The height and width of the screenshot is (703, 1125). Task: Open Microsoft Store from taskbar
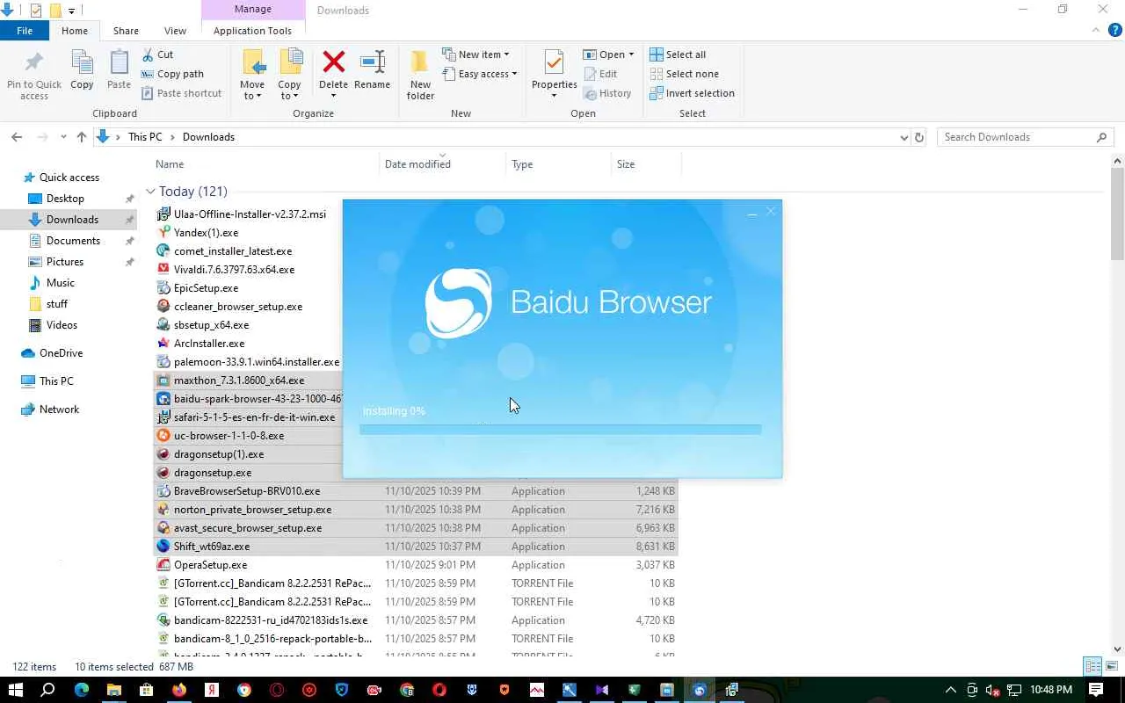click(146, 690)
